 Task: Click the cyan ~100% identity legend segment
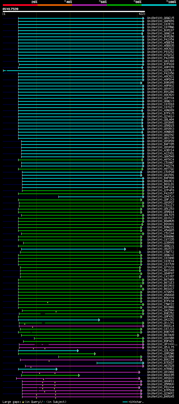click(x=159, y=5)
